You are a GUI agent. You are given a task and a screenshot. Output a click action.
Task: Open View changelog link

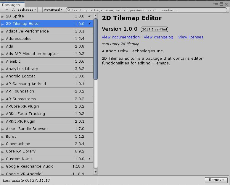click(x=158, y=37)
